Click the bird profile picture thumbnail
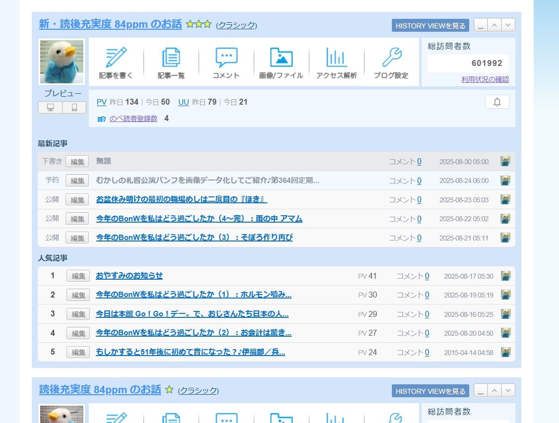The image size is (559, 423). point(62,61)
